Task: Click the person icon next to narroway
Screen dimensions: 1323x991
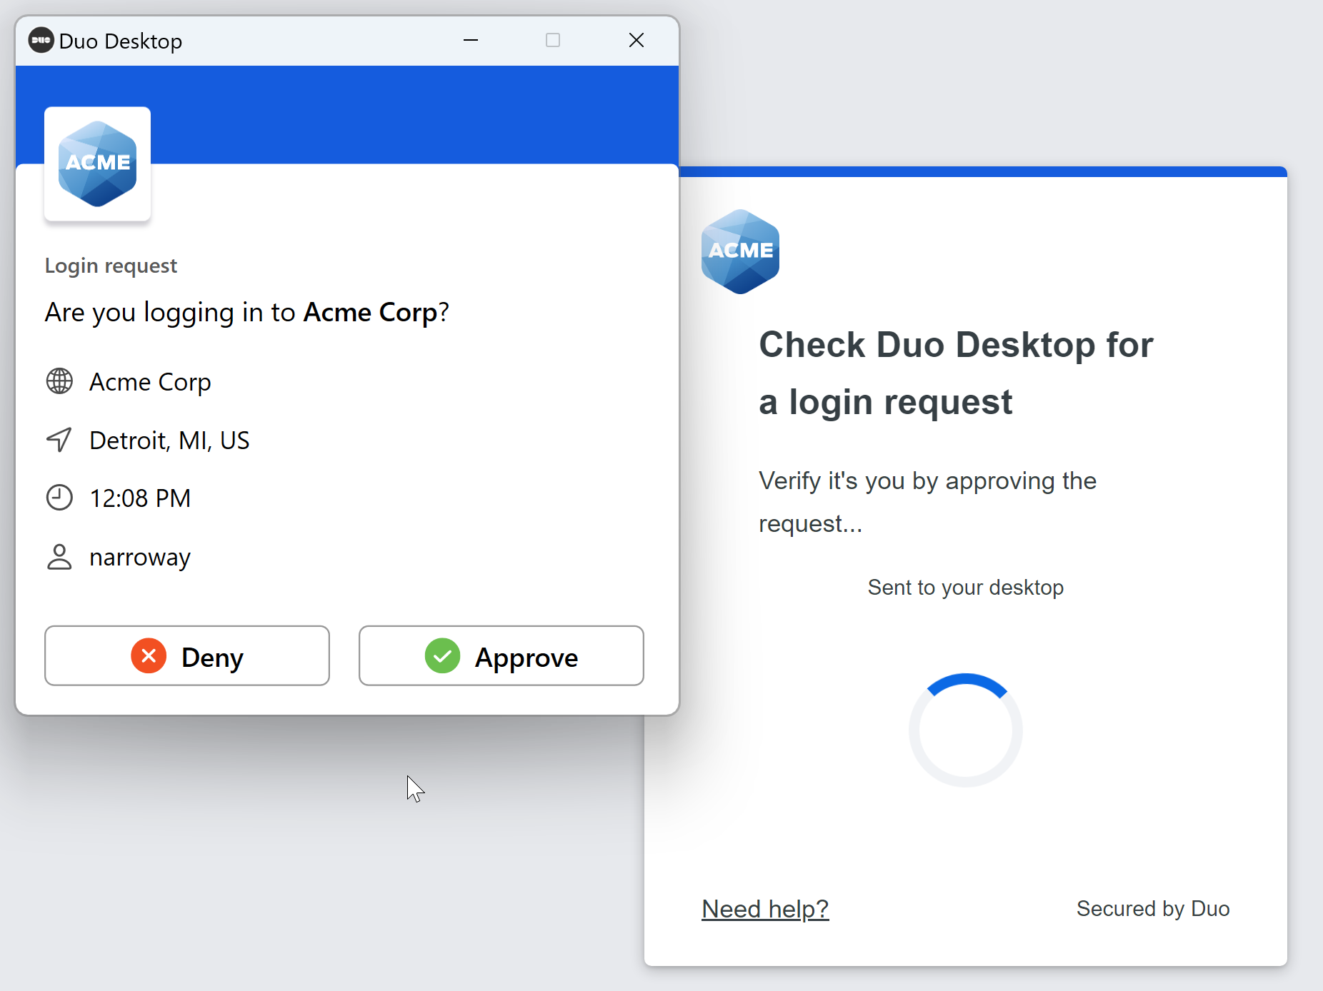Action: pyautogui.click(x=60, y=557)
